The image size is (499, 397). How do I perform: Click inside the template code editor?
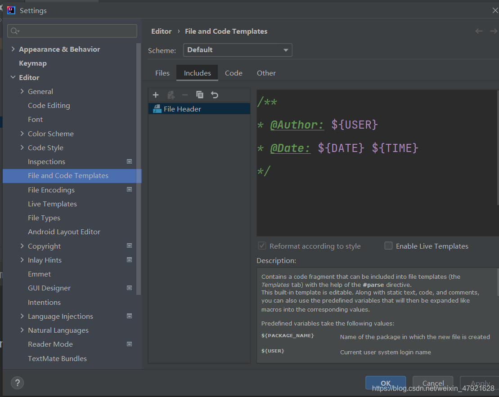[x=378, y=163]
